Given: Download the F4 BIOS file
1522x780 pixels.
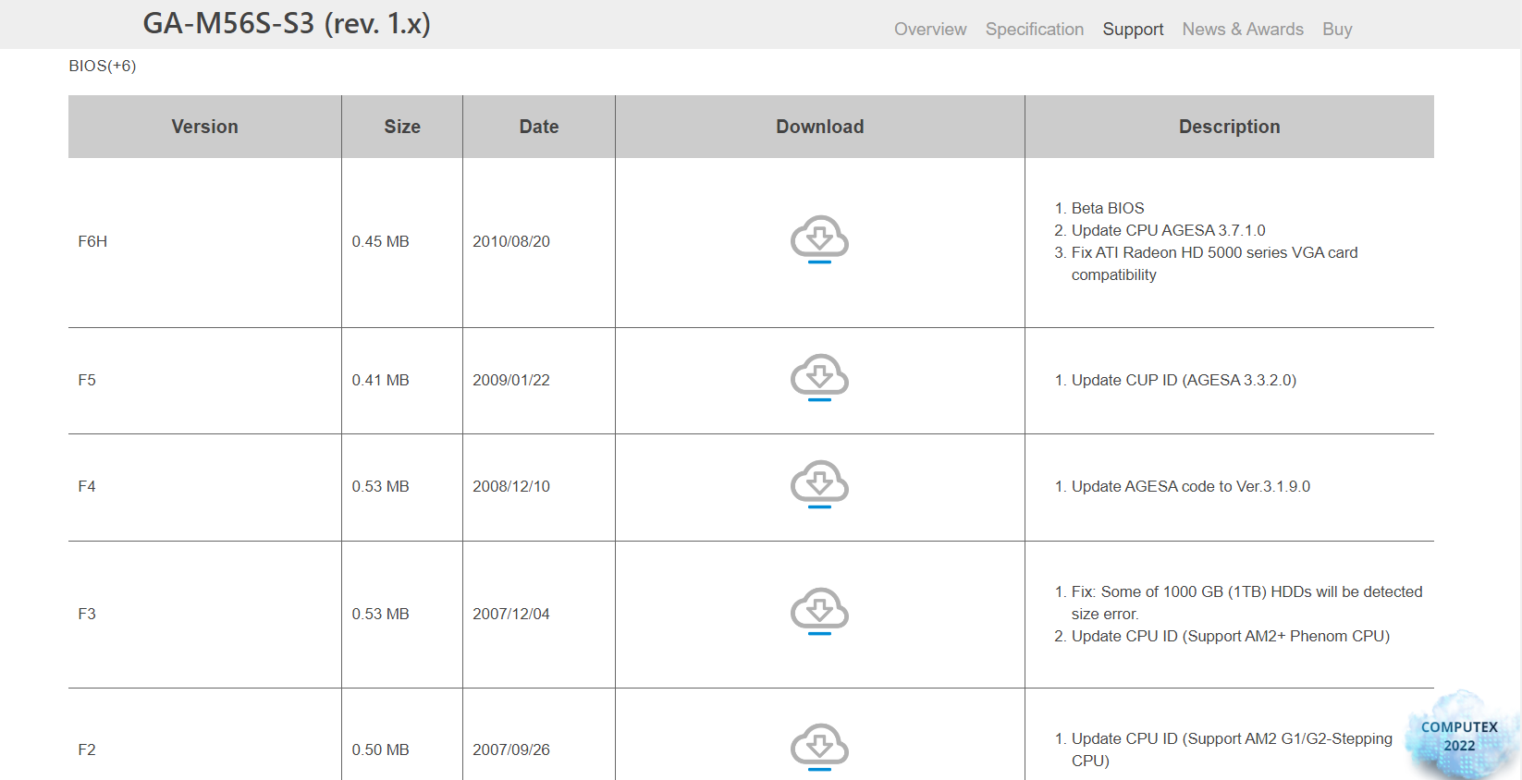Looking at the screenshot, I should click(819, 484).
